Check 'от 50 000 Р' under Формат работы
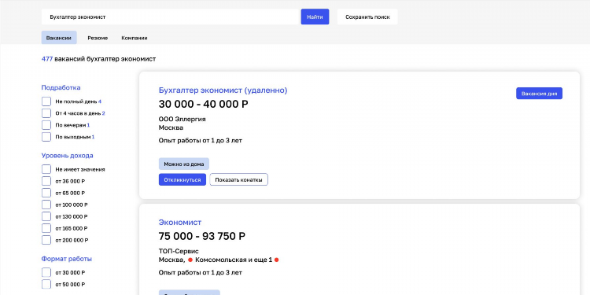Viewport: 590px width, 295px height. [x=46, y=284]
